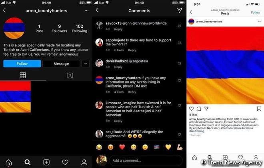Go back using chevron on Posts screen

[x=191, y=12]
